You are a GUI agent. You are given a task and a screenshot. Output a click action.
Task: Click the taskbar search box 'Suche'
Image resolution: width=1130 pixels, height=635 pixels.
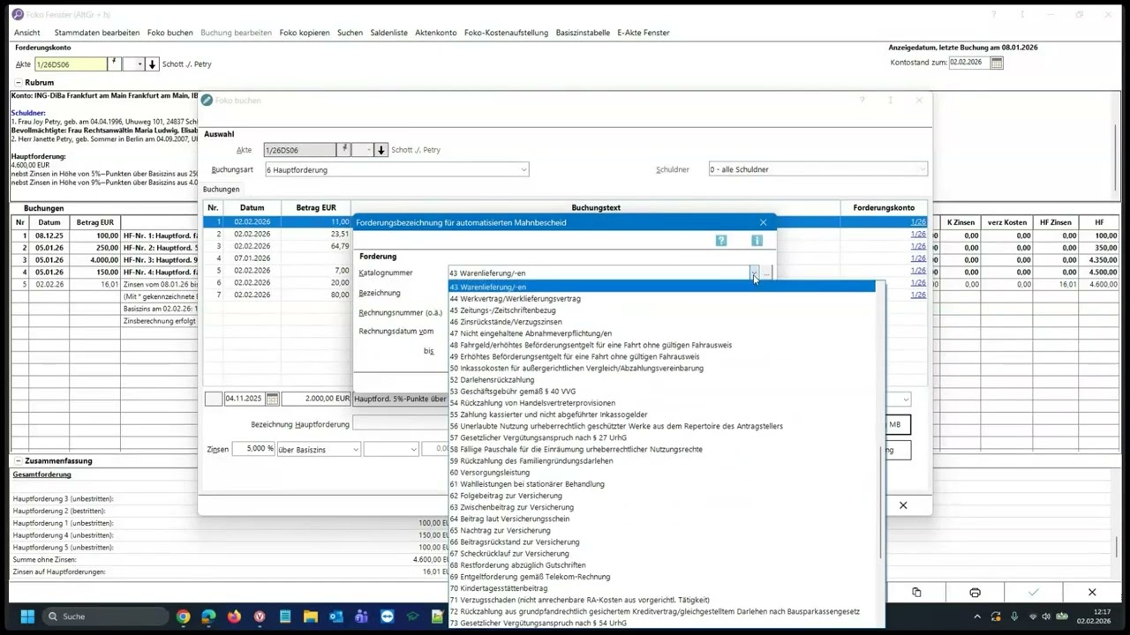pyautogui.click(x=104, y=616)
